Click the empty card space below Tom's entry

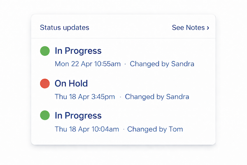(x=123, y=139)
